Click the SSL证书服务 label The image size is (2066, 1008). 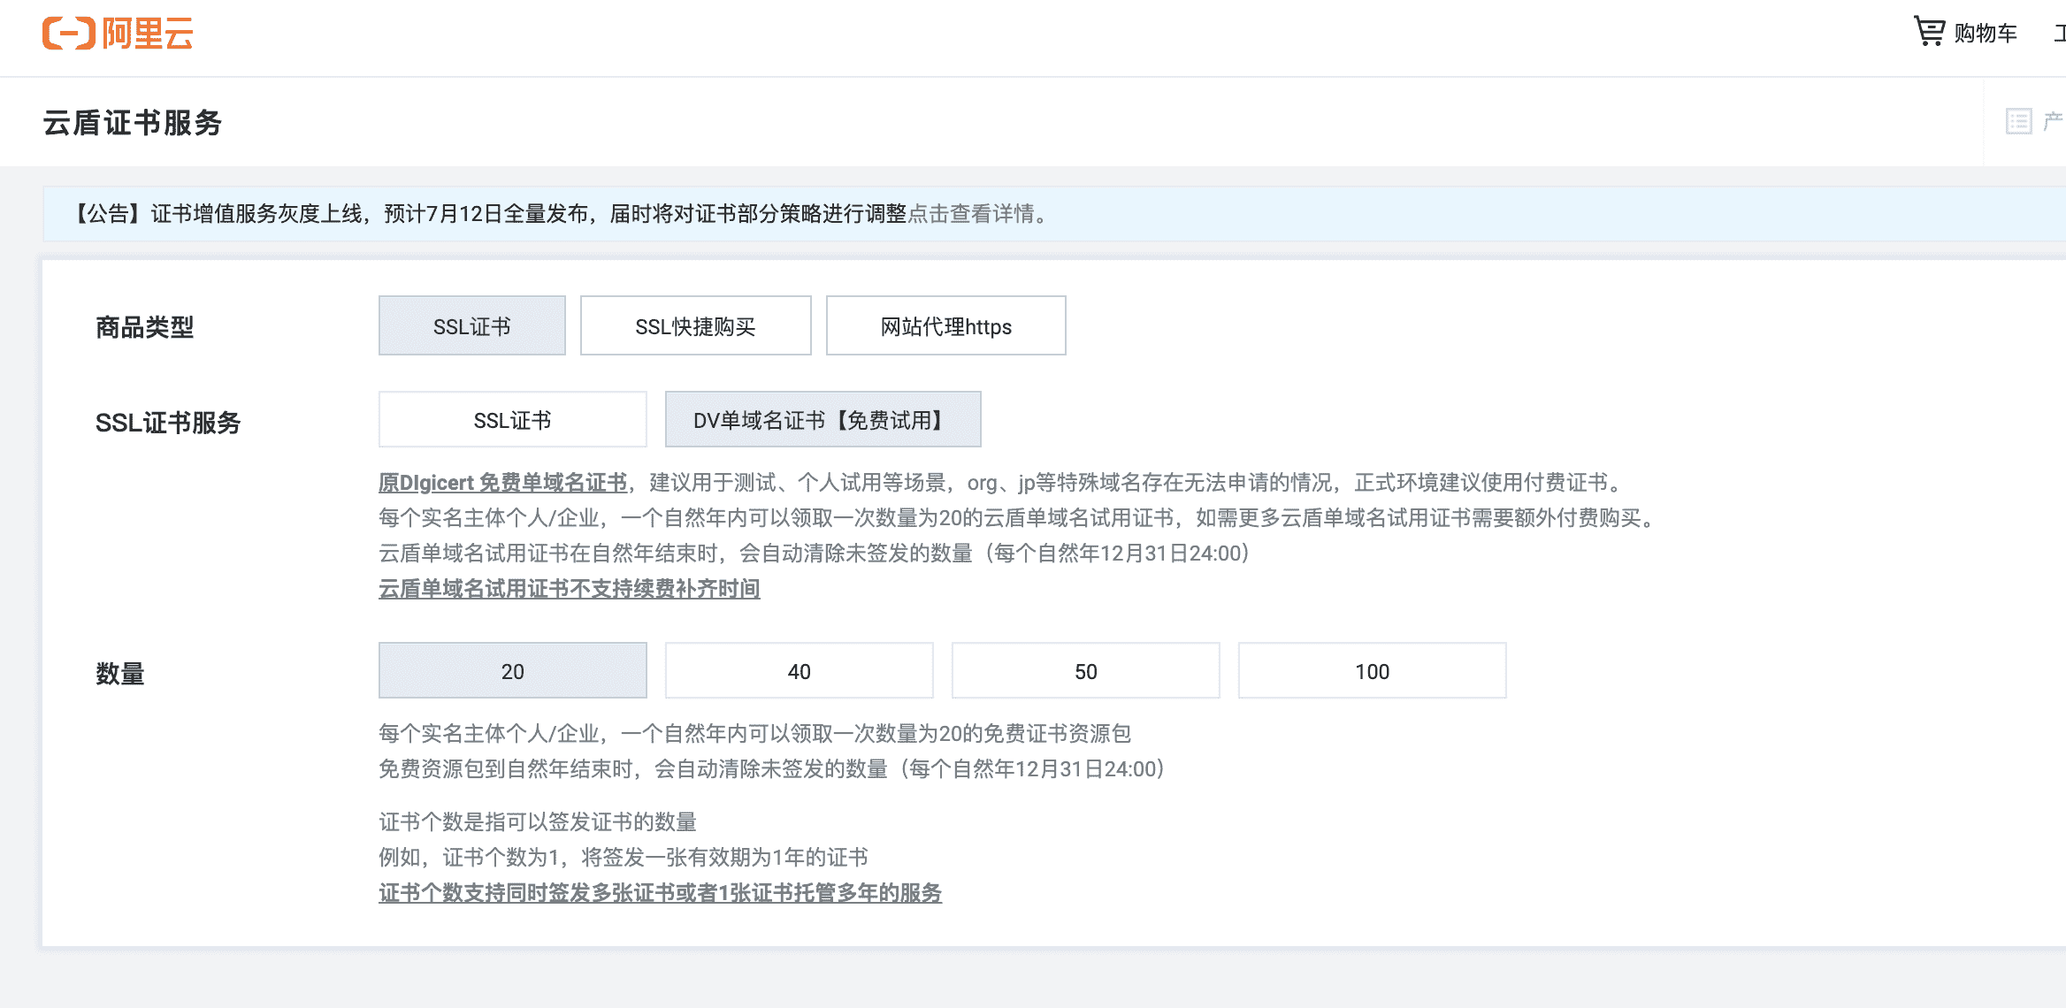click(x=168, y=423)
